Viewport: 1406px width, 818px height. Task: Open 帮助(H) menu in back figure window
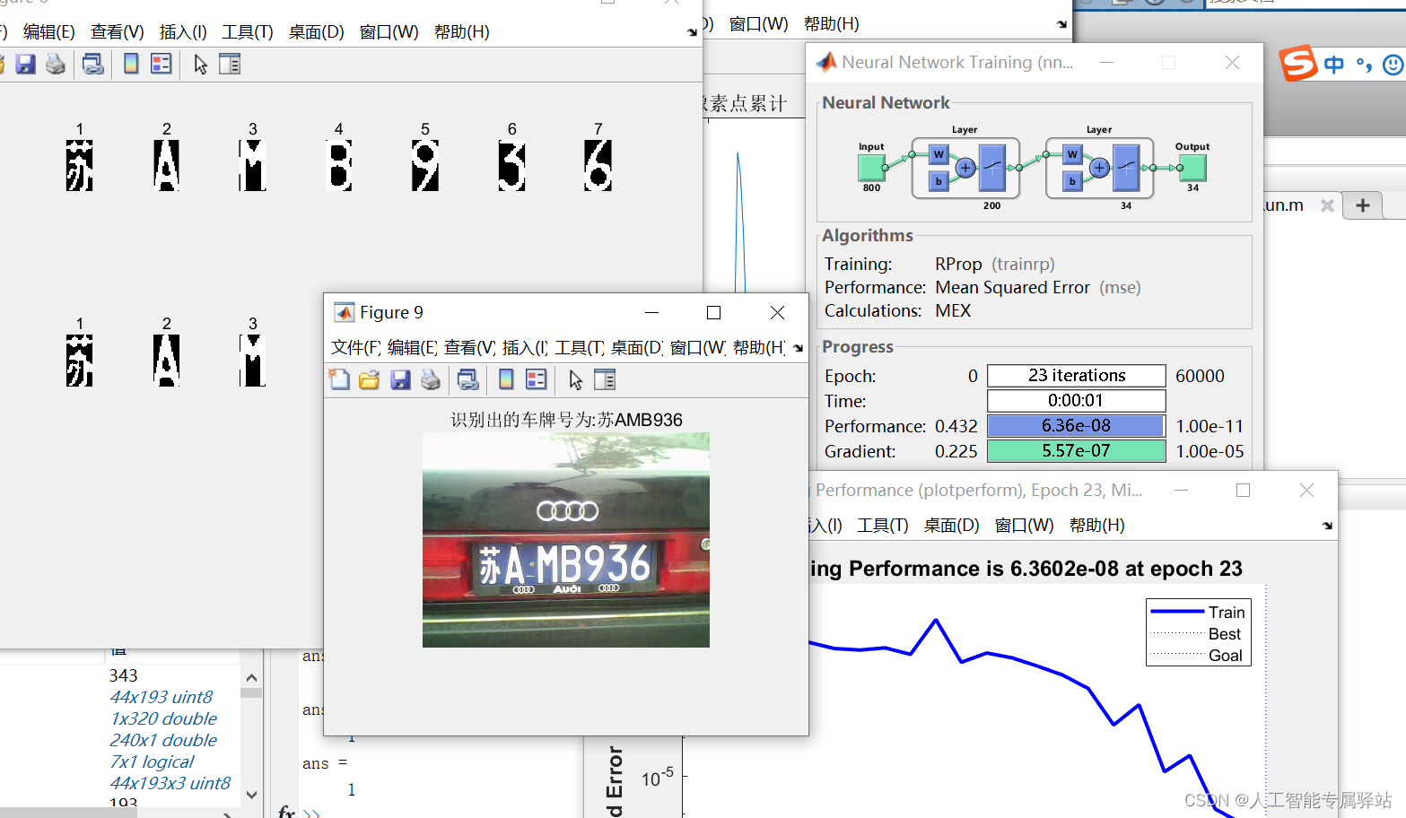pyautogui.click(x=462, y=31)
